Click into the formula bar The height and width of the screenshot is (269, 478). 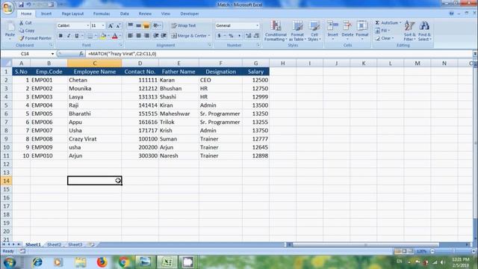click(279, 54)
